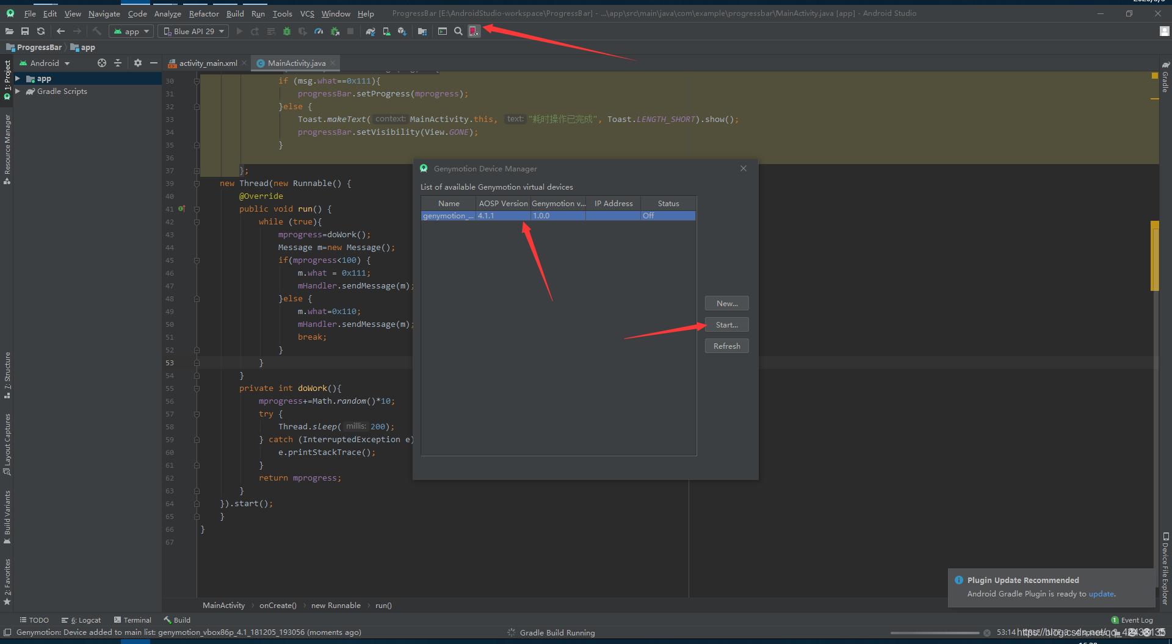The image size is (1172, 644).
Task: Click the Make Project hammer icon
Action: tap(96, 31)
